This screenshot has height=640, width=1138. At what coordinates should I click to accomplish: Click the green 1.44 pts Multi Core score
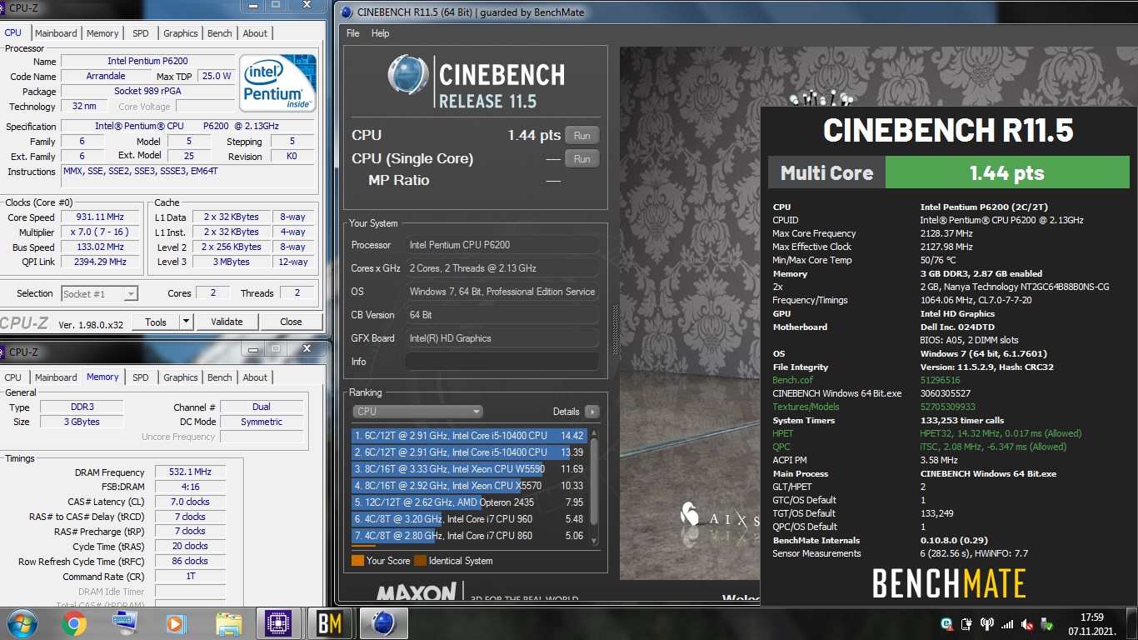point(1006,173)
